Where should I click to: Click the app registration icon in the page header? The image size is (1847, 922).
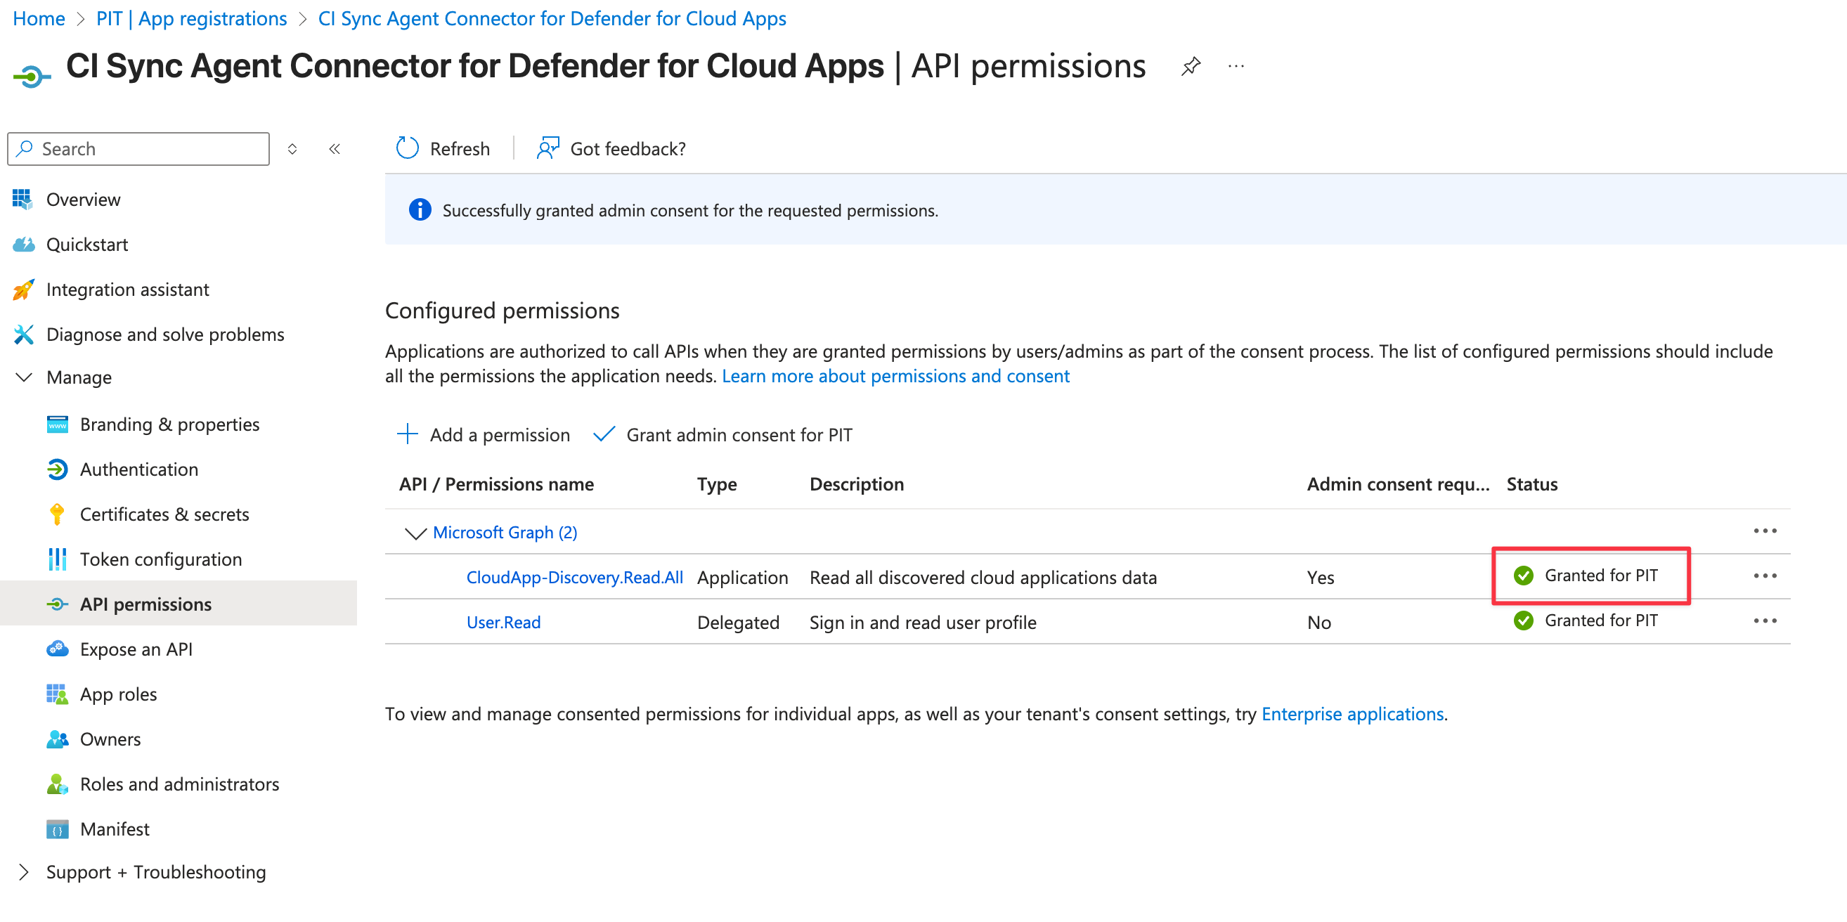point(32,75)
